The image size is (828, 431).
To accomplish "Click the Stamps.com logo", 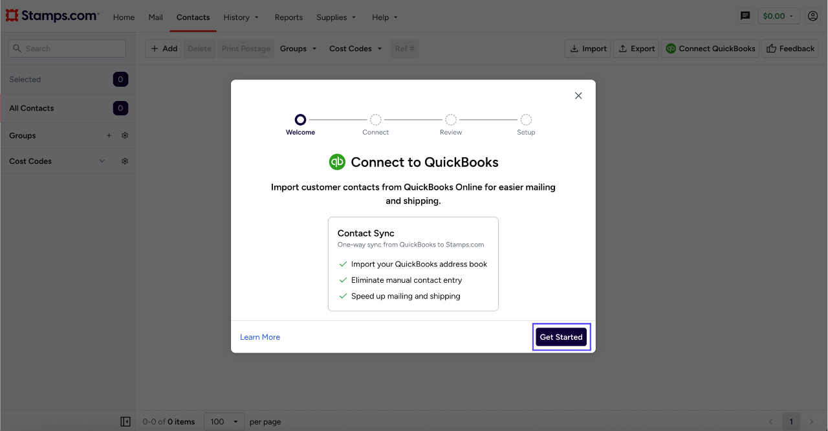I will point(52,16).
